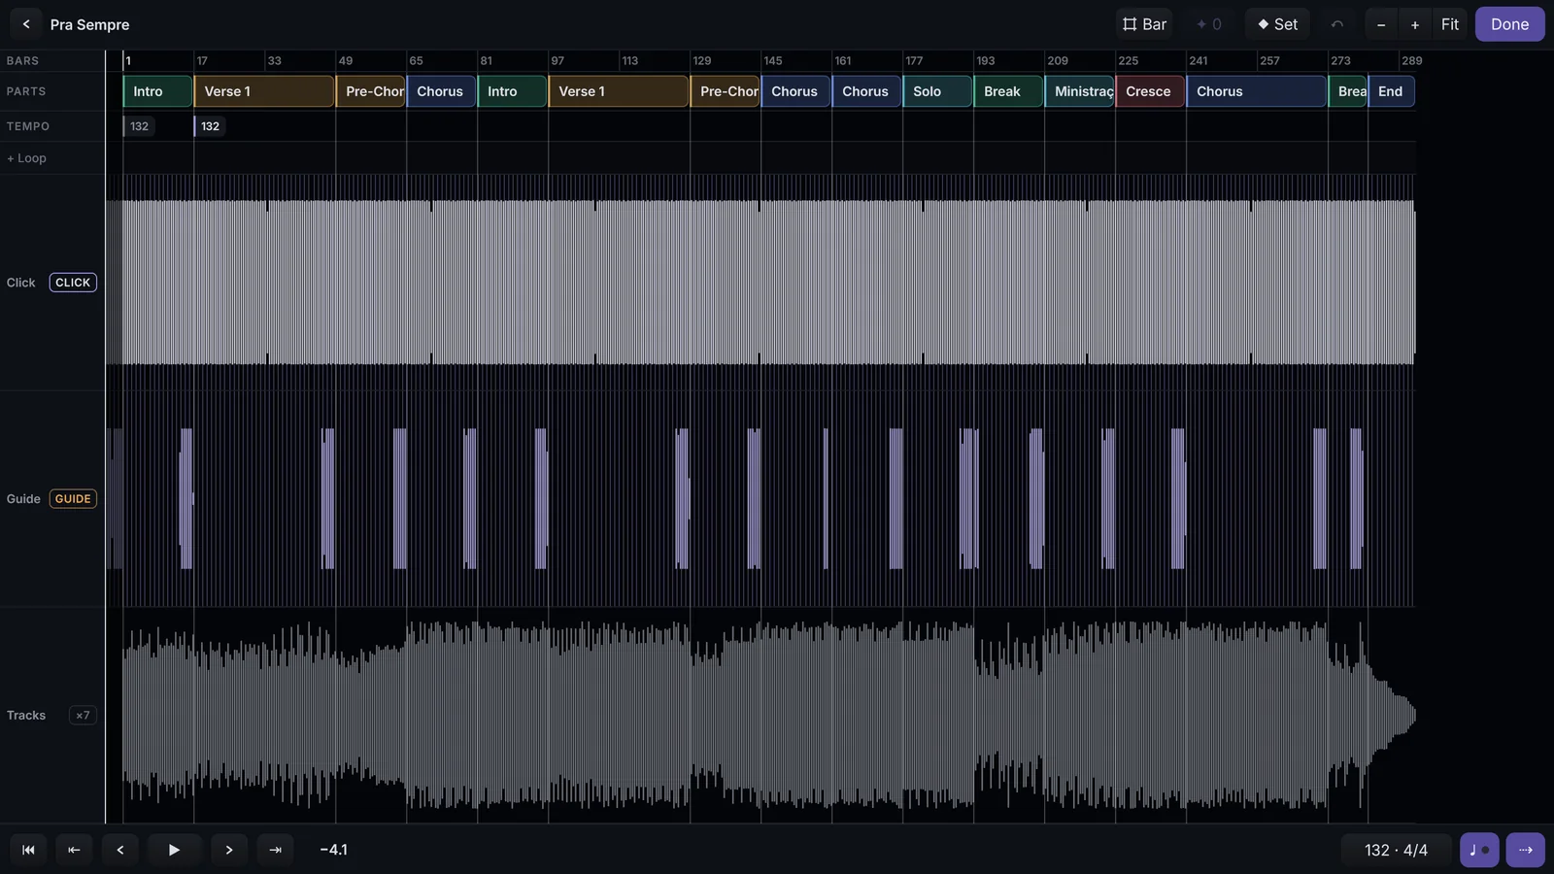Select the Break part at bar 193

1008,91
